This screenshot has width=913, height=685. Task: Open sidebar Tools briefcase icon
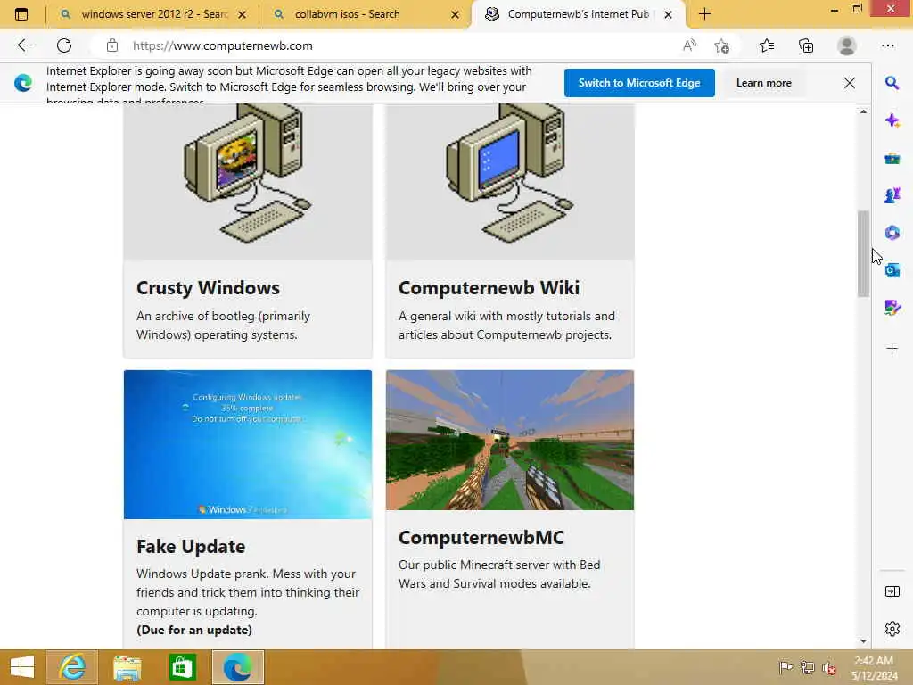coord(892,159)
